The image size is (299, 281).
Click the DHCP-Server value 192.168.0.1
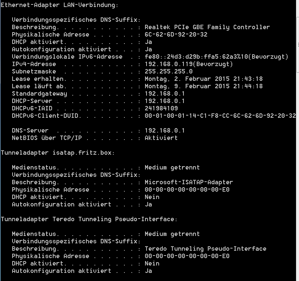pyautogui.click(x=165, y=101)
